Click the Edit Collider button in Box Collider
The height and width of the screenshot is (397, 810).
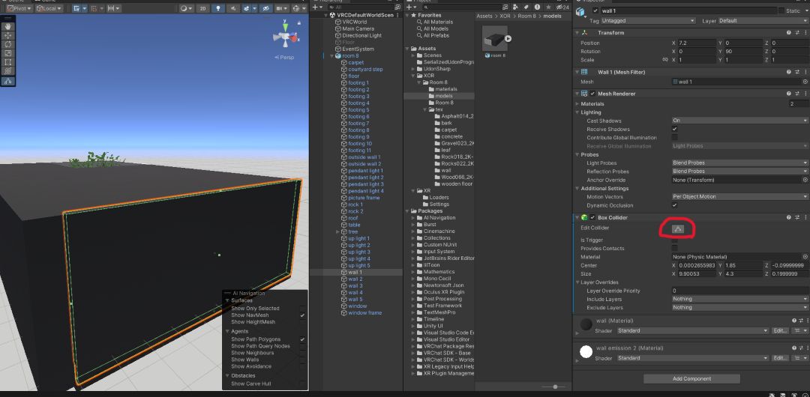point(678,228)
